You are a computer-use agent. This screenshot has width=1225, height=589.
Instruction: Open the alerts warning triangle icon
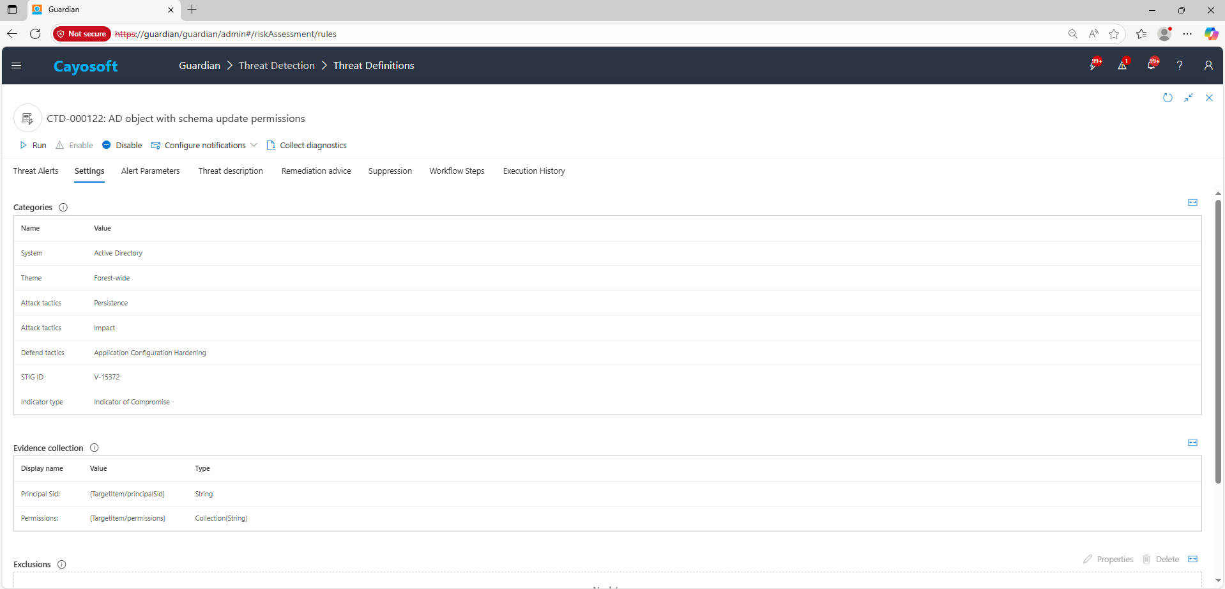pos(1122,65)
